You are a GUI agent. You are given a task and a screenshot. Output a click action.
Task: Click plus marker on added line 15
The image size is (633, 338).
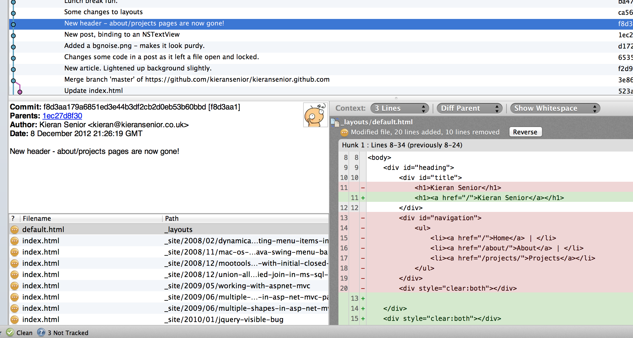point(363,319)
